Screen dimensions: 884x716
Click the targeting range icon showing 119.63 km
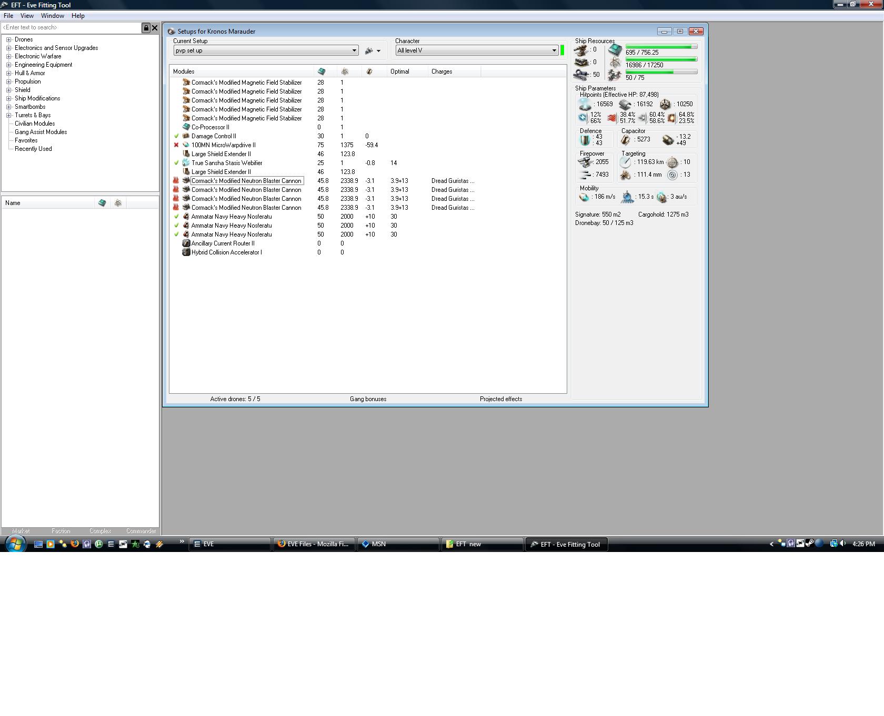coord(625,162)
